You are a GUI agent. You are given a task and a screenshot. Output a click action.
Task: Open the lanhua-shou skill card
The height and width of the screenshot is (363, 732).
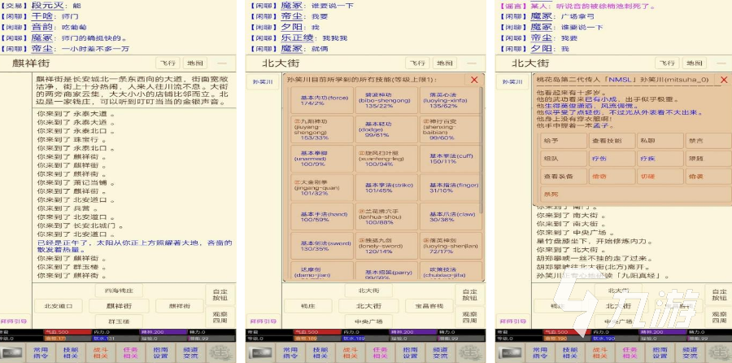[386, 216]
